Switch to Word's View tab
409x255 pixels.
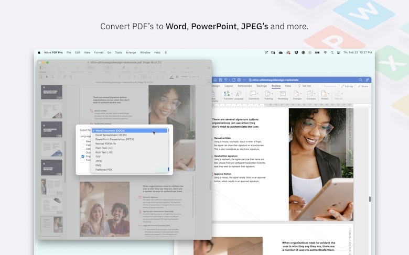coord(288,86)
